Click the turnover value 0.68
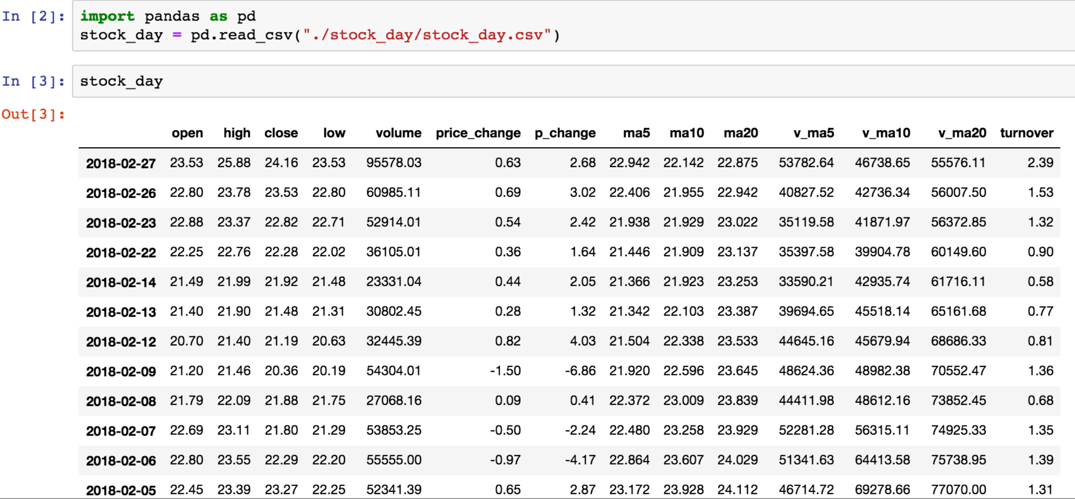 point(1040,400)
